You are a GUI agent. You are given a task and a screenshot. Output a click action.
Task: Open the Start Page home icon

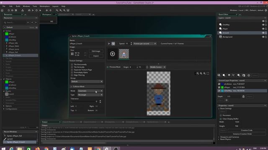pos(2,10)
